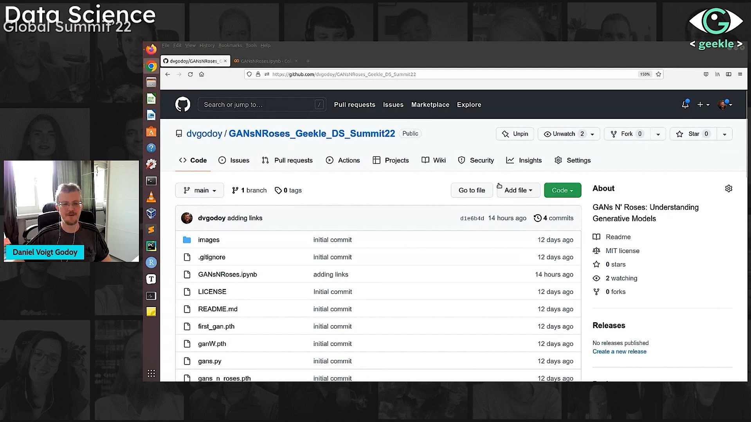Open the GANsNRoses.ipynb file
The width and height of the screenshot is (751, 422).
tap(227, 275)
